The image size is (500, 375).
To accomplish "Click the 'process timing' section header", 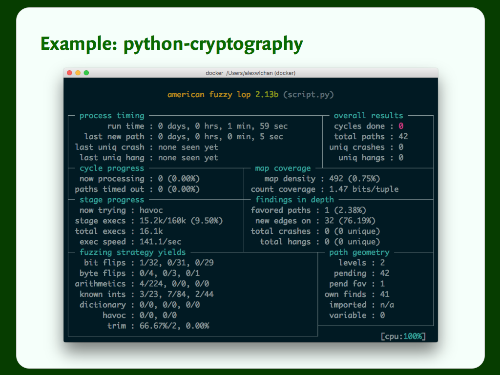I will pyautogui.click(x=112, y=116).
